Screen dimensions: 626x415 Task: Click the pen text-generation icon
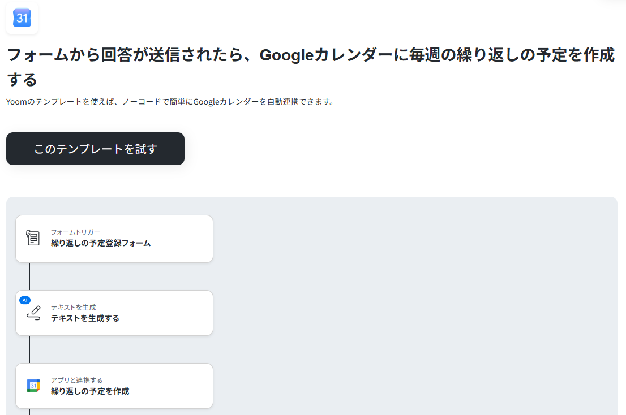click(x=33, y=313)
